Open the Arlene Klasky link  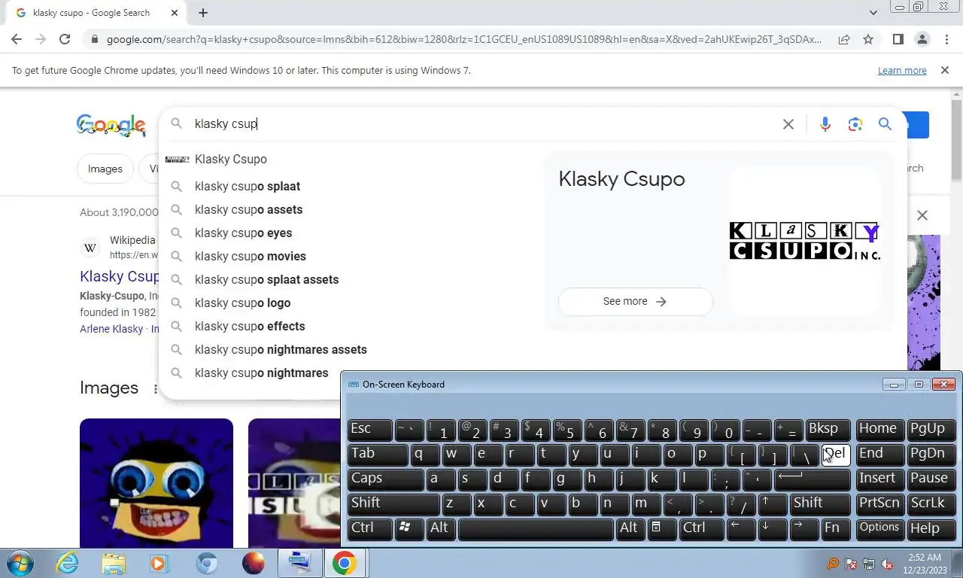111,329
